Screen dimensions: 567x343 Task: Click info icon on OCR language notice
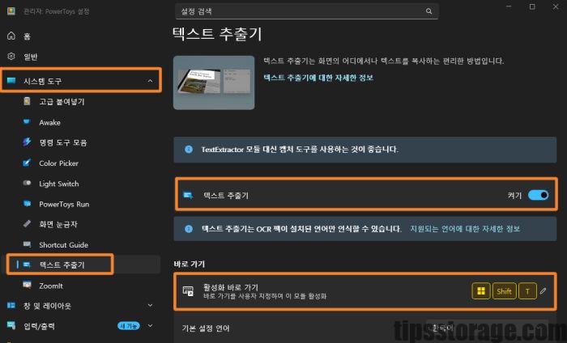pos(189,229)
